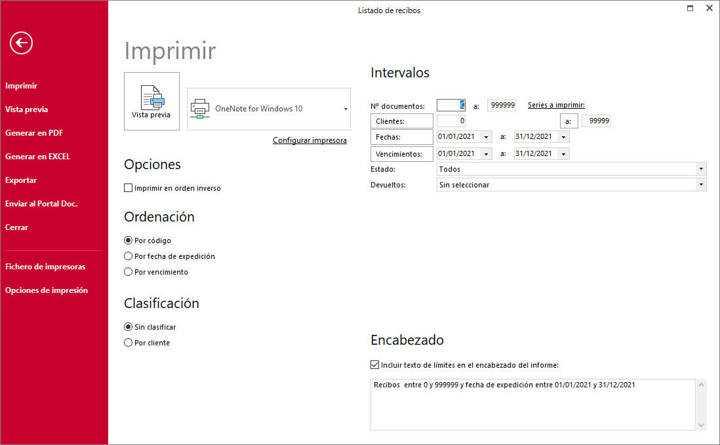720x445 pixels.
Task: Close the Listado de recibos window
Action: pos(709,9)
